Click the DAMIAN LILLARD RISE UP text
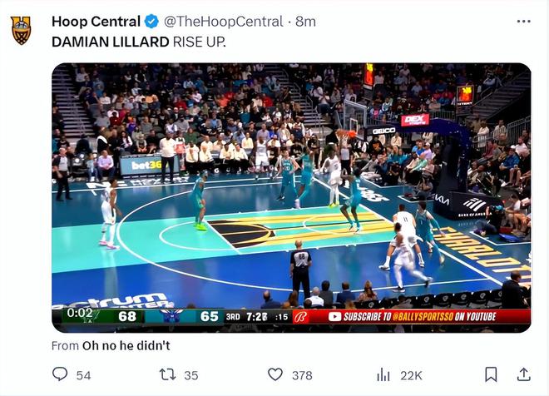The width and height of the screenshot is (549, 396). pos(138,41)
